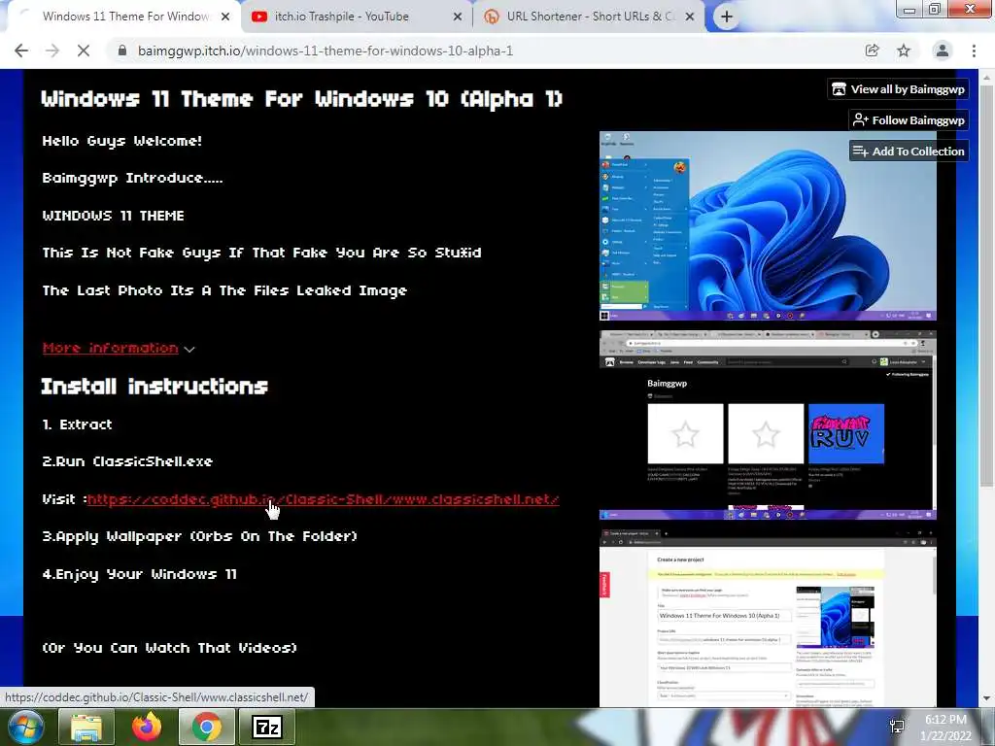Click View all by Baimggwp button
Image resolution: width=995 pixels, height=746 pixels.
[899, 89]
